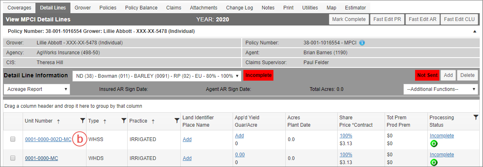Sort by Unit Number using arrow icon

[58, 121]
